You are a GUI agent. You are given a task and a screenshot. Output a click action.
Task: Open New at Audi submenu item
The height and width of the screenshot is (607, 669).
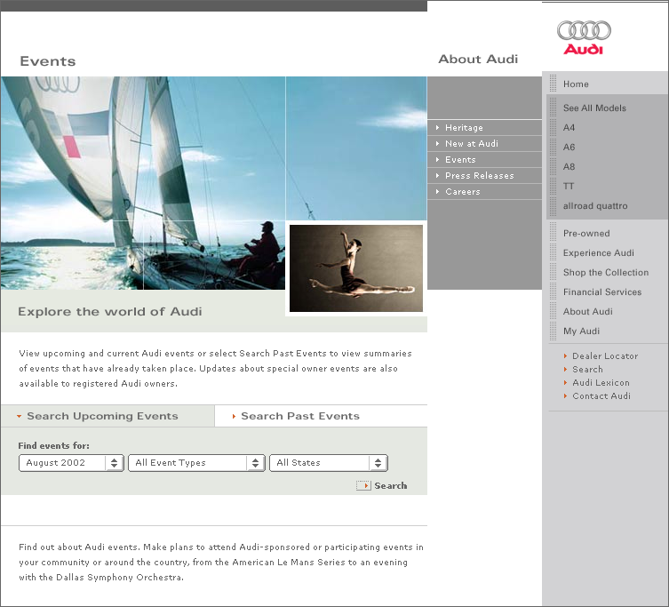point(472,143)
